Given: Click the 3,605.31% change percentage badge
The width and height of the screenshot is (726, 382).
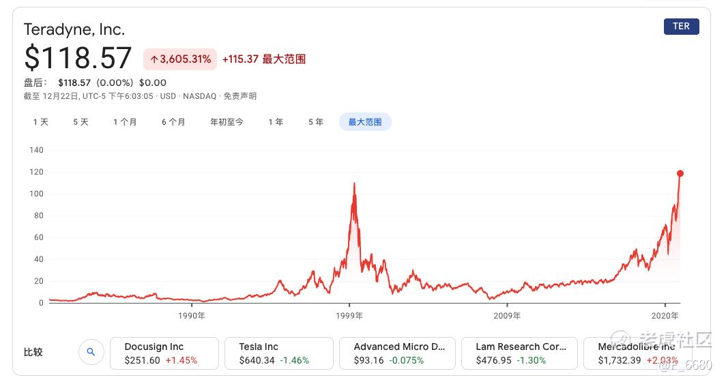Looking at the screenshot, I should 180,59.
